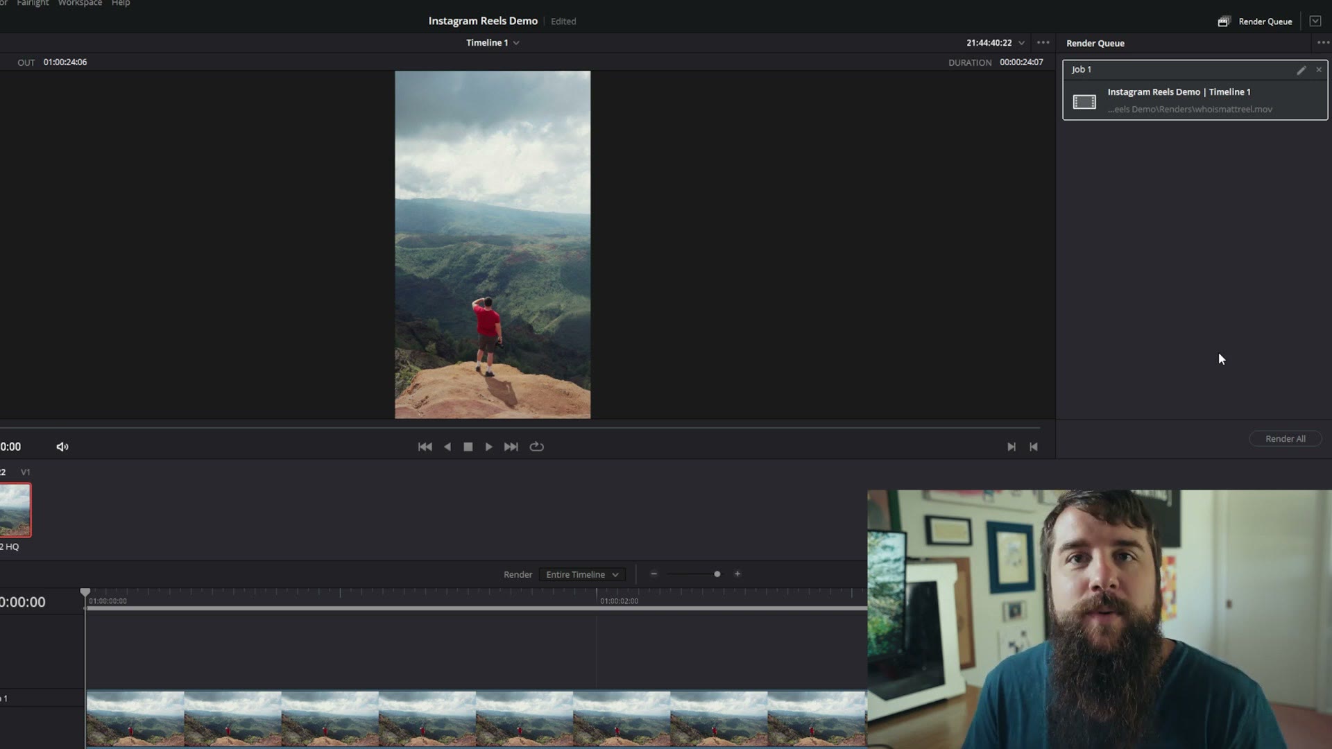Open the Render Queue panel options menu
1332x749 pixels.
(1323, 43)
